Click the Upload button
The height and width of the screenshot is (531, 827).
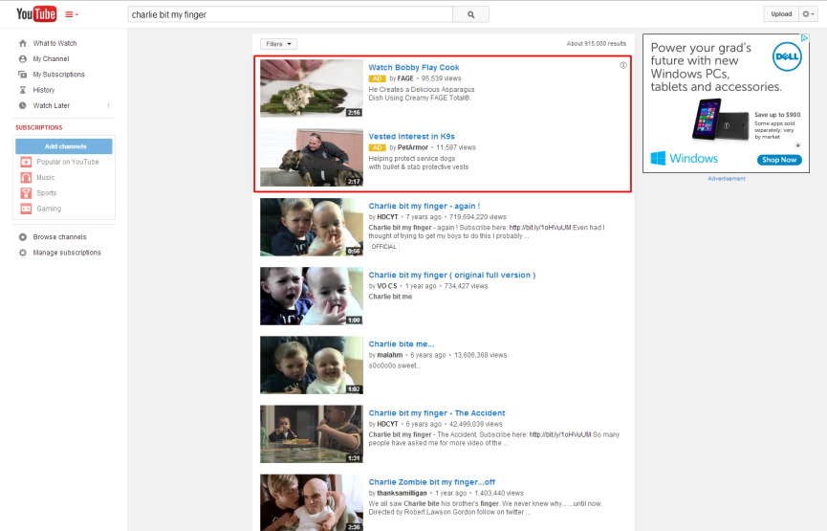point(780,14)
